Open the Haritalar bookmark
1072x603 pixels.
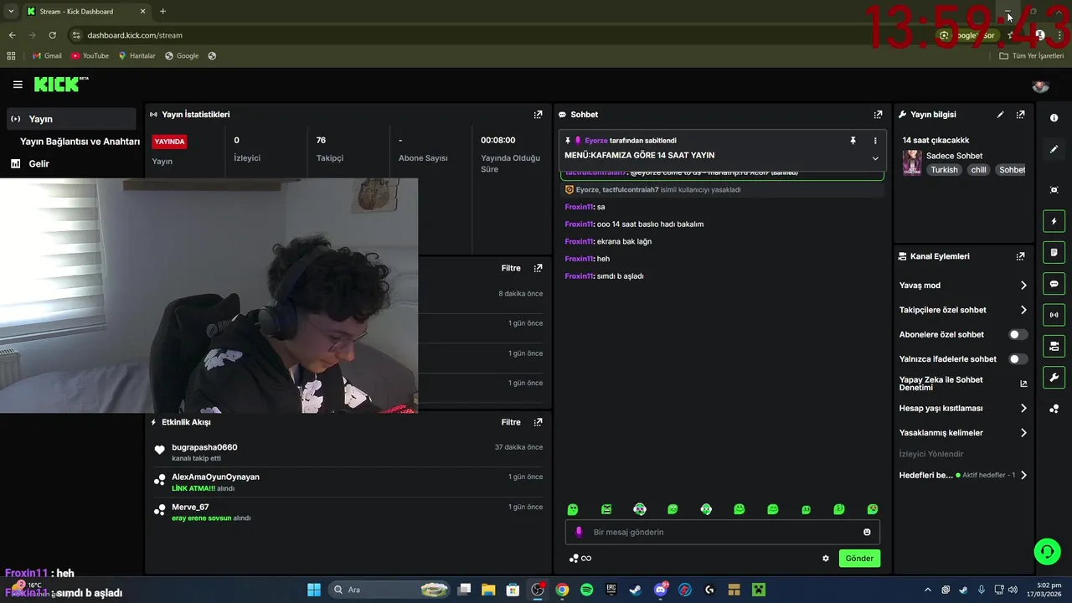click(x=137, y=56)
